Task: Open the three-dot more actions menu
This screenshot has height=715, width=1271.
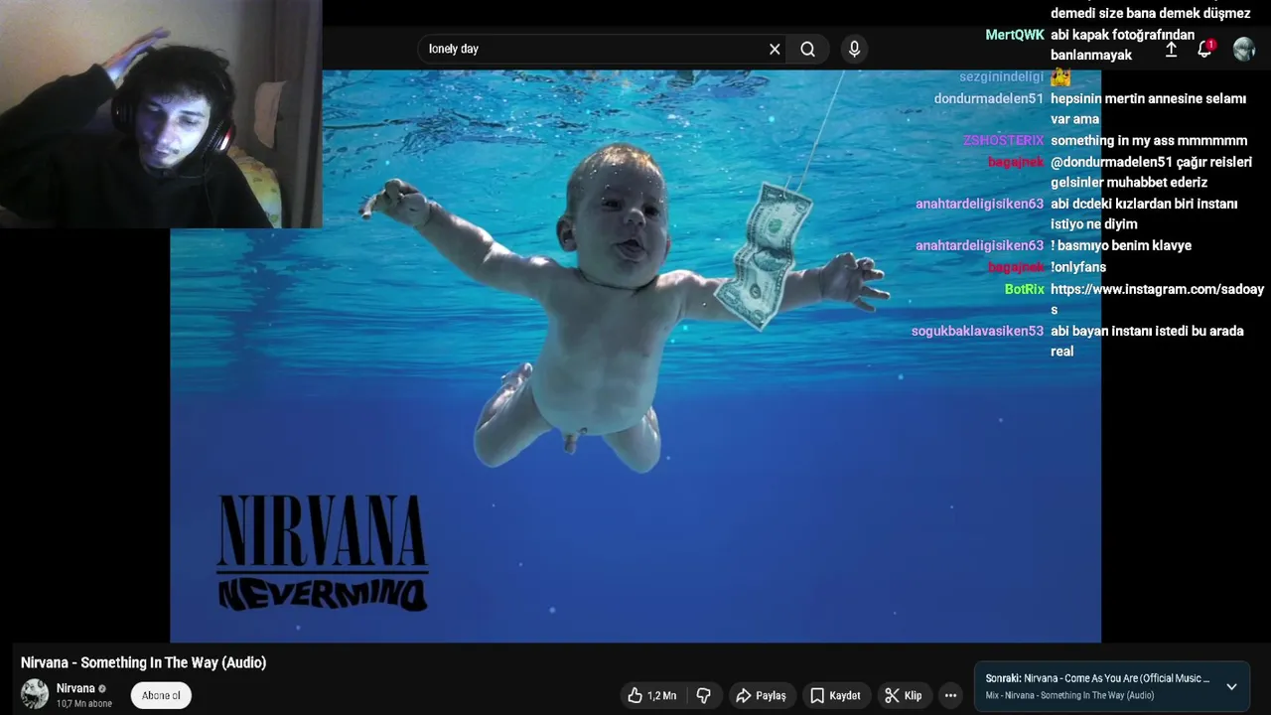Action: click(x=950, y=695)
